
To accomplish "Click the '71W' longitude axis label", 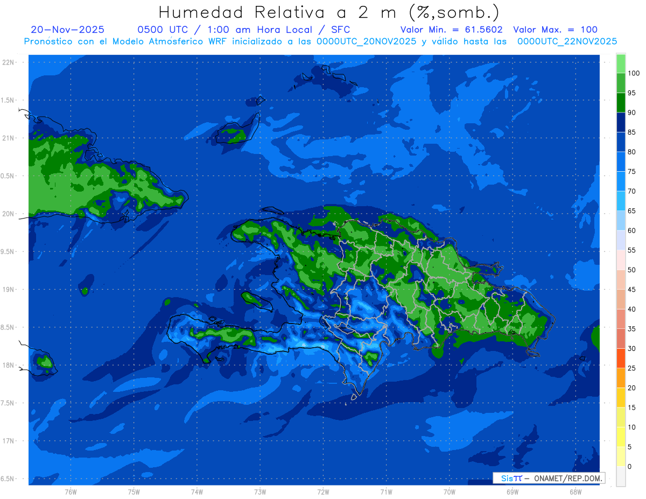I will pos(387,492).
